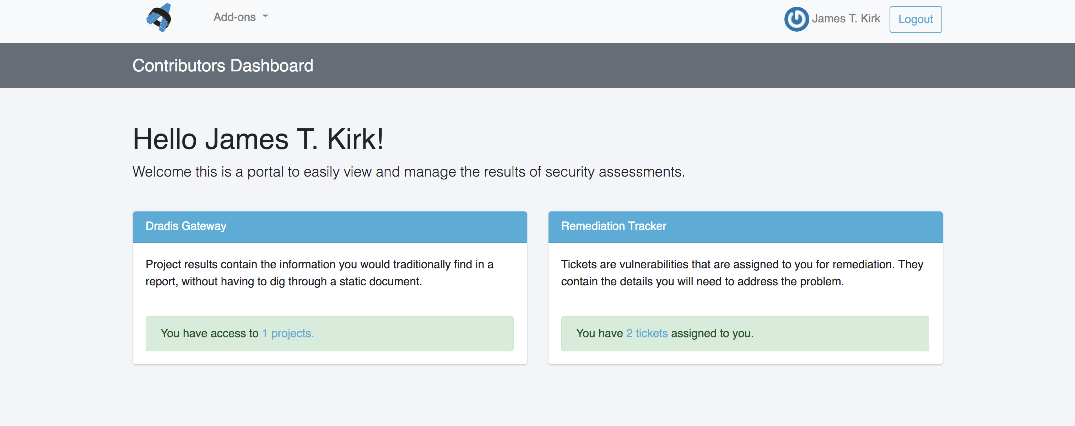
Task: Click the Add-ons caret arrow
Action: pyautogui.click(x=265, y=16)
